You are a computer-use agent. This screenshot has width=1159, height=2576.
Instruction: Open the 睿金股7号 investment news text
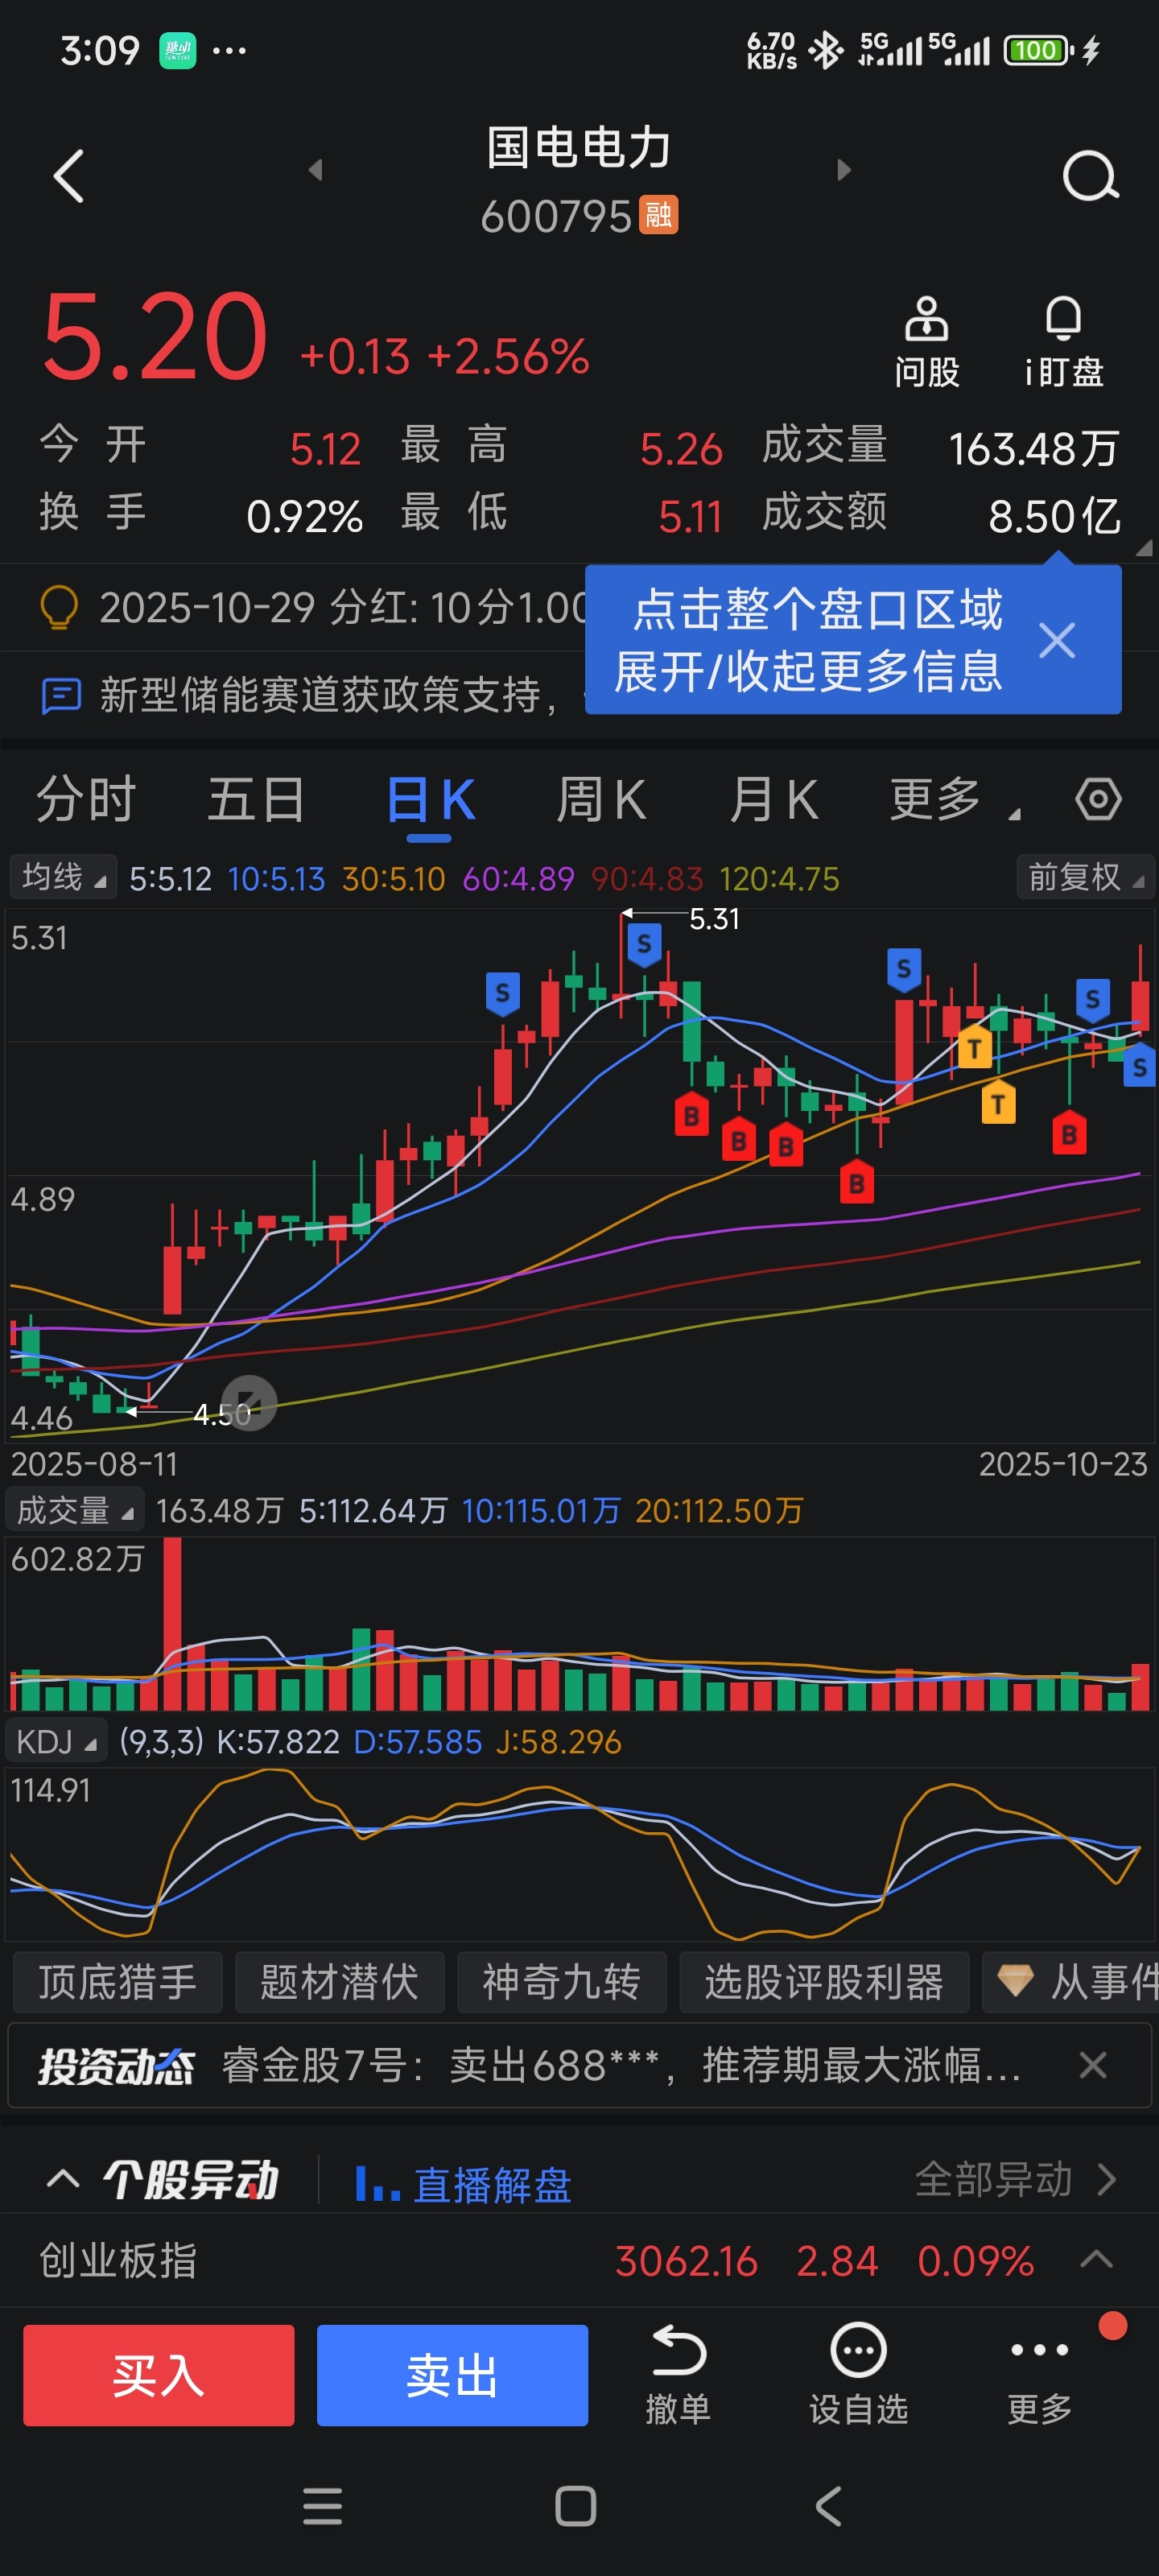click(x=620, y=2065)
